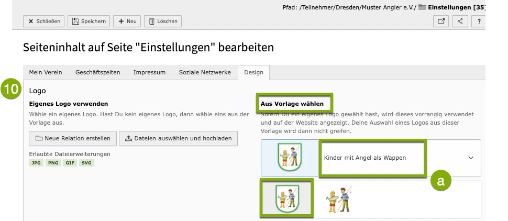Choose the children without crest logo thumbnail
Viewport: 508px width, 221px height.
(338, 200)
